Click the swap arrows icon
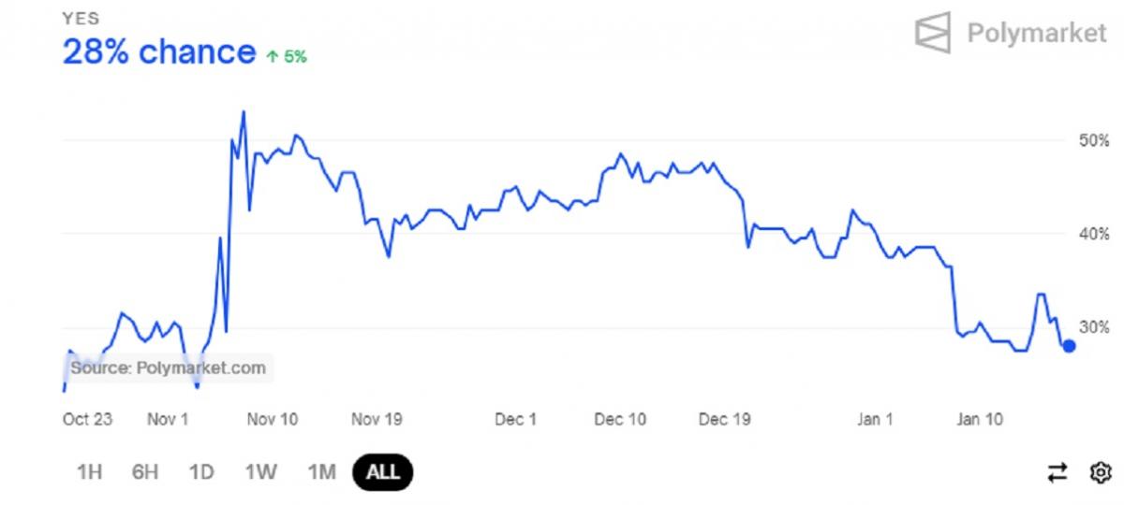This screenshot has width=1124, height=505. tap(1057, 473)
